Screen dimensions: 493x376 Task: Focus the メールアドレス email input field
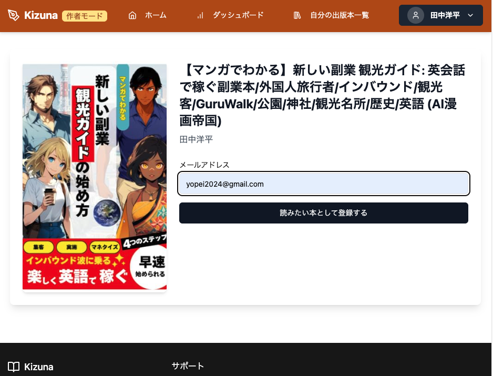click(323, 184)
